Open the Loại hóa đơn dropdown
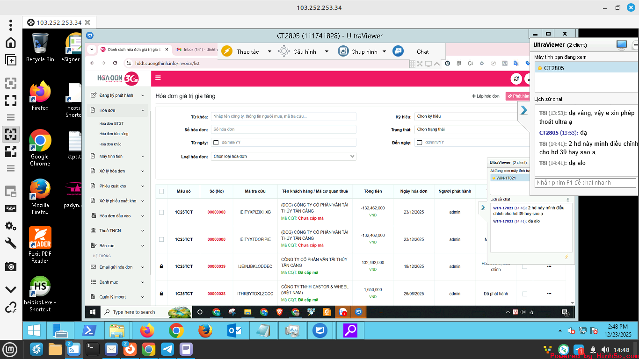 pos(283,157)
